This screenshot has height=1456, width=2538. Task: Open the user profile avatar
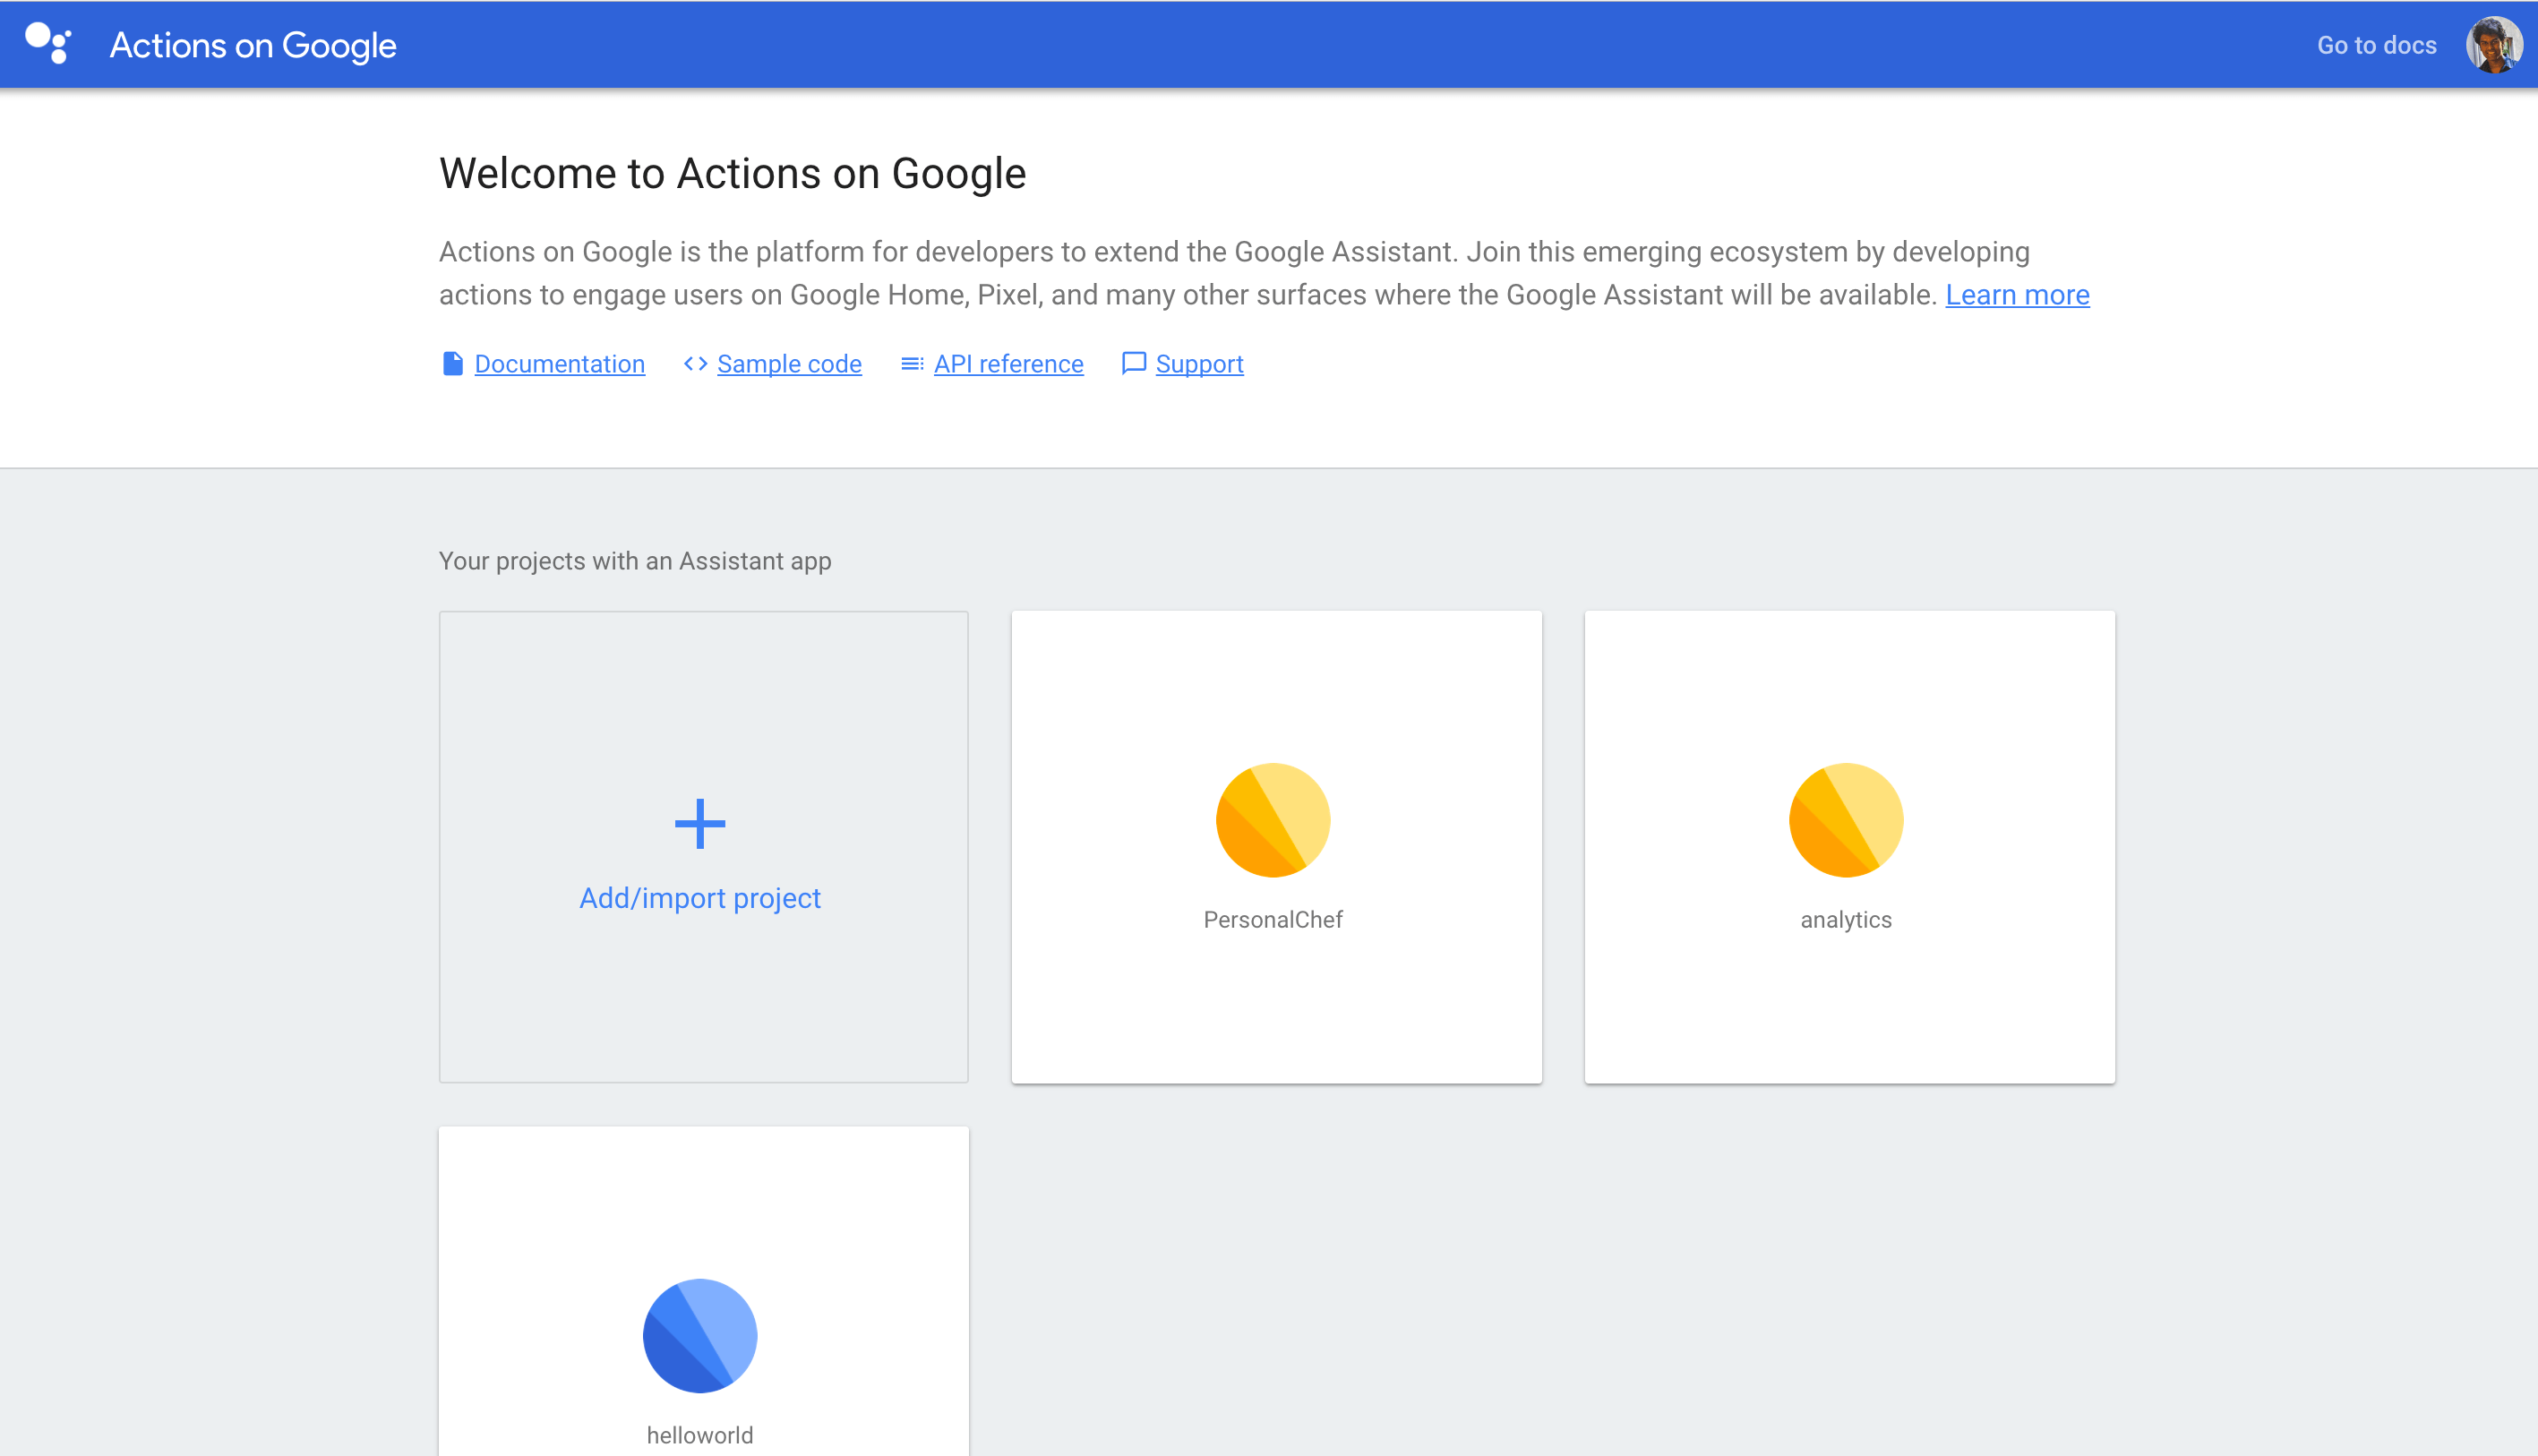[x=2493, y=45]
